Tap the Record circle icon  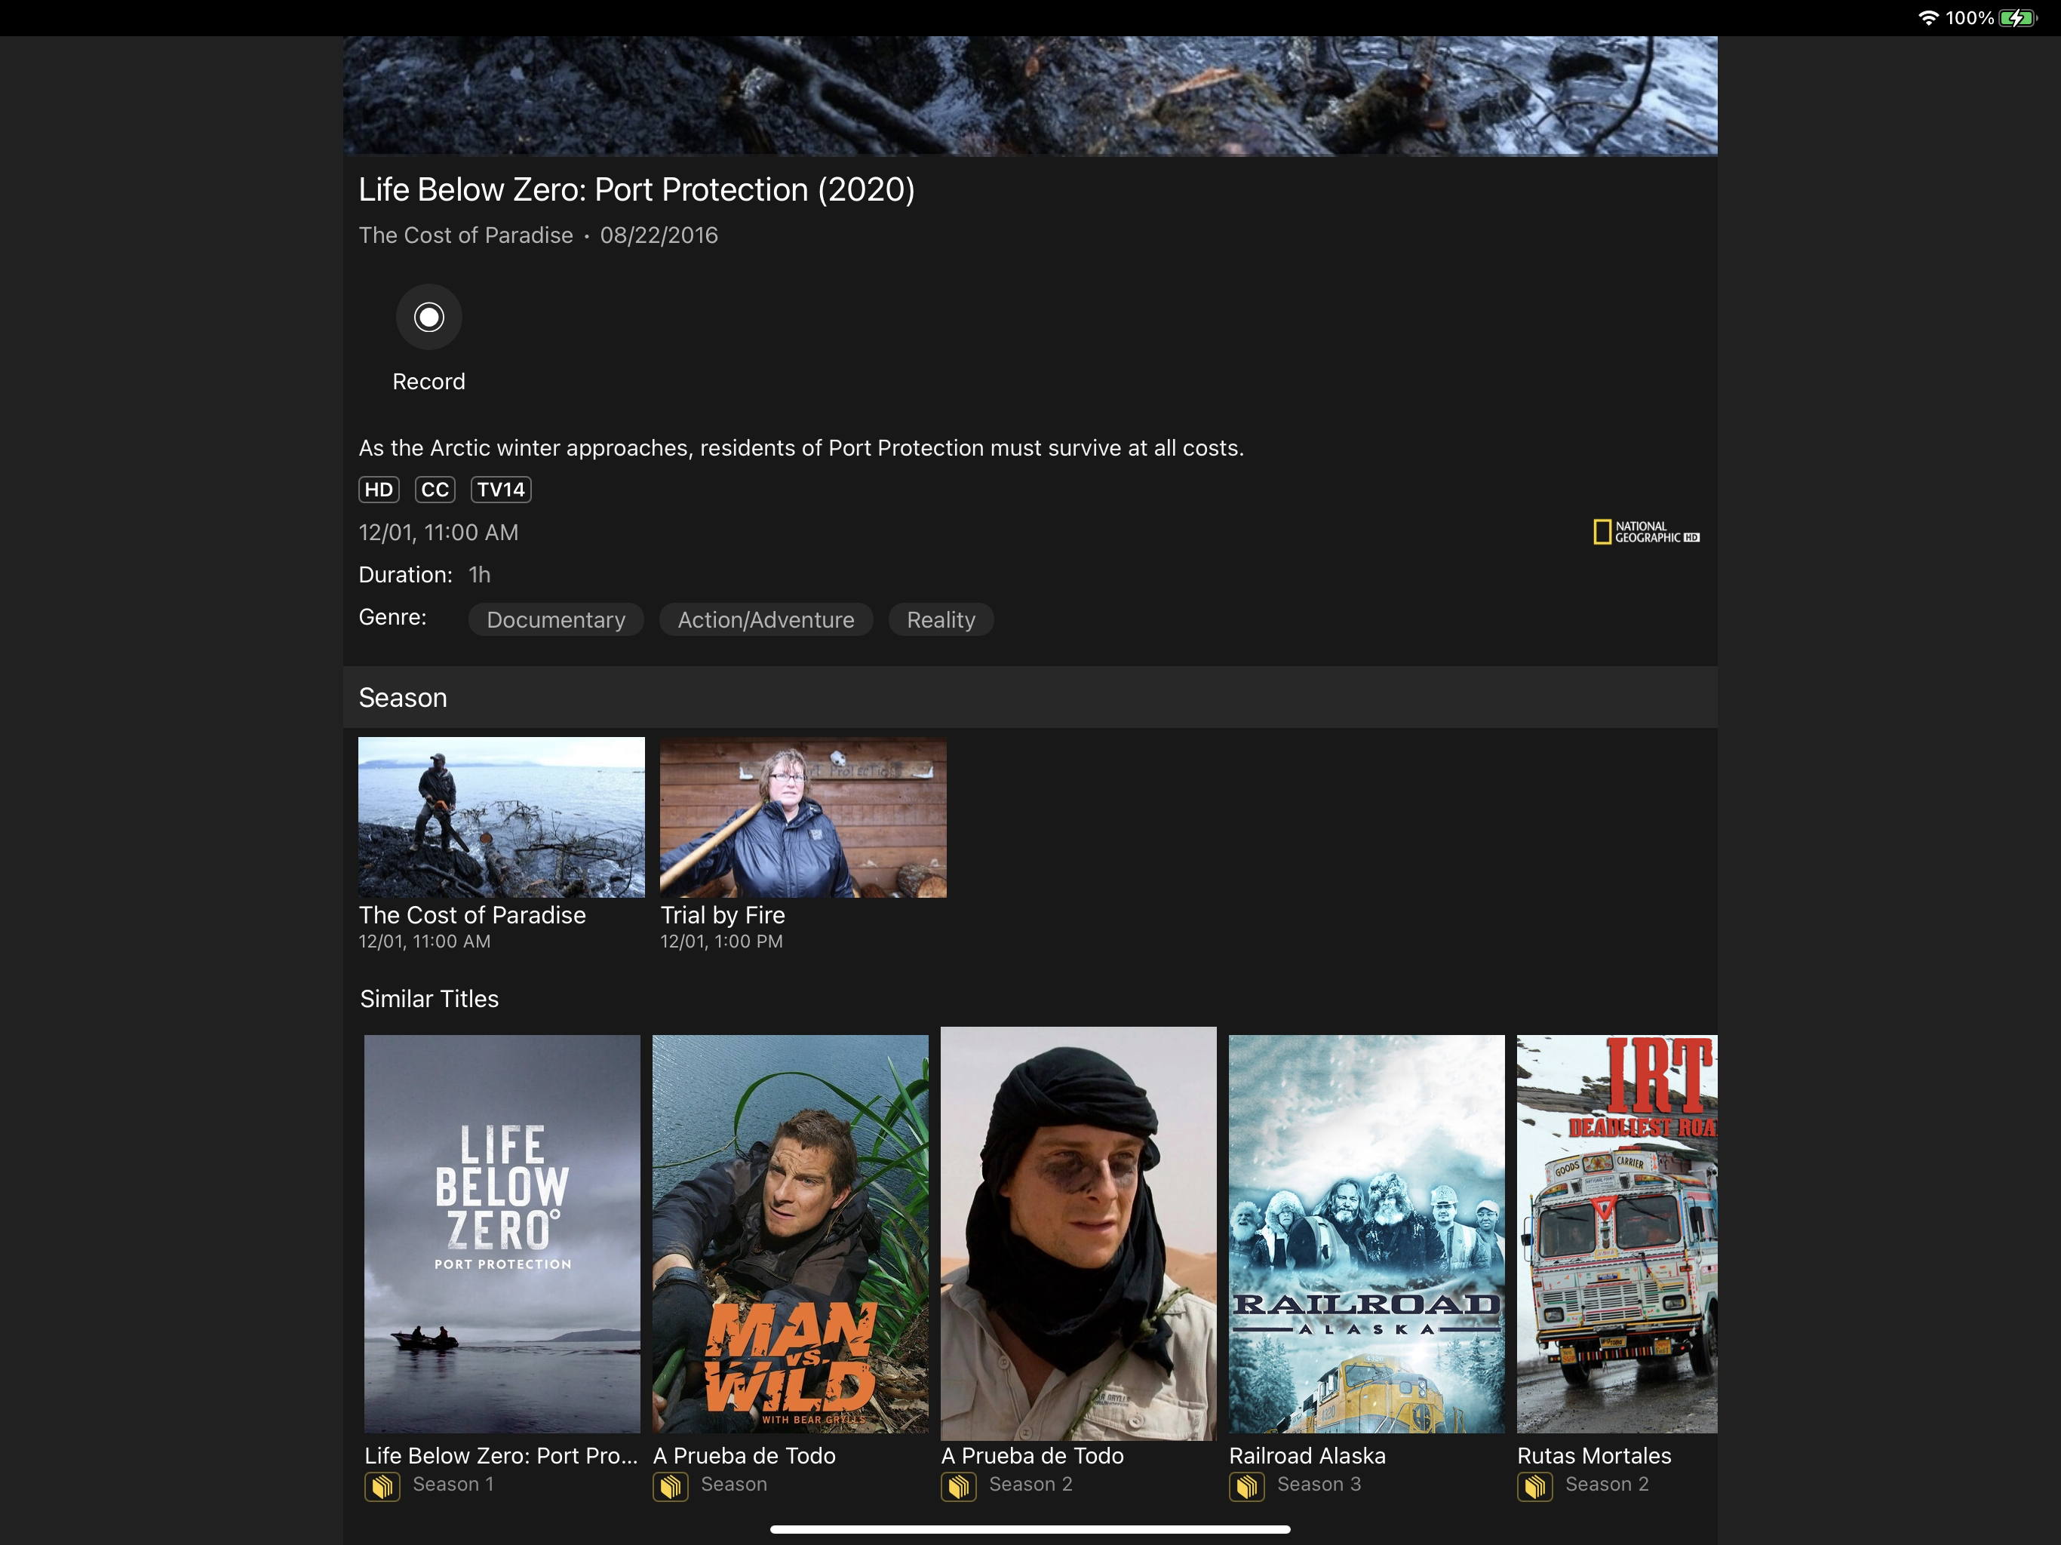click(x=428, y=317)
